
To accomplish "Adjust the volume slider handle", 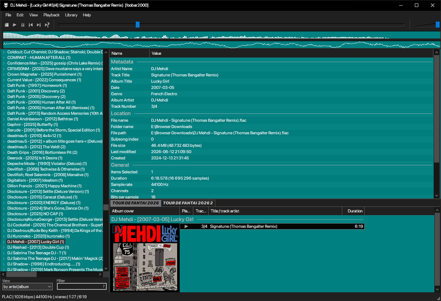I will coord(438,24).
